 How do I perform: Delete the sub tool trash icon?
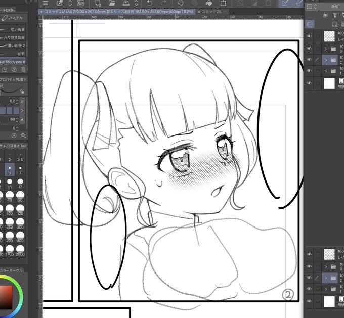[x=23, y=70]
